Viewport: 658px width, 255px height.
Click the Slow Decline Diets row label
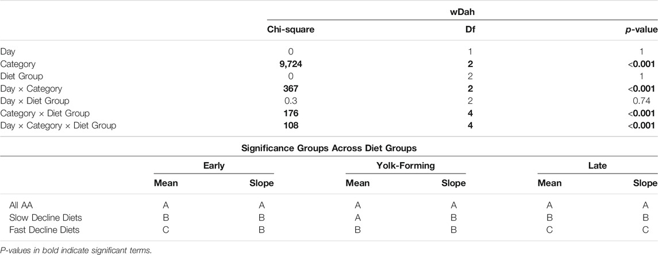40,218
